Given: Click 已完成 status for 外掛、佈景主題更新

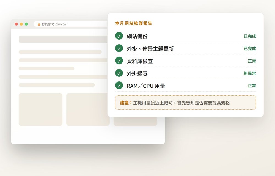Looking at the screenshot, I should coord(250,49).
